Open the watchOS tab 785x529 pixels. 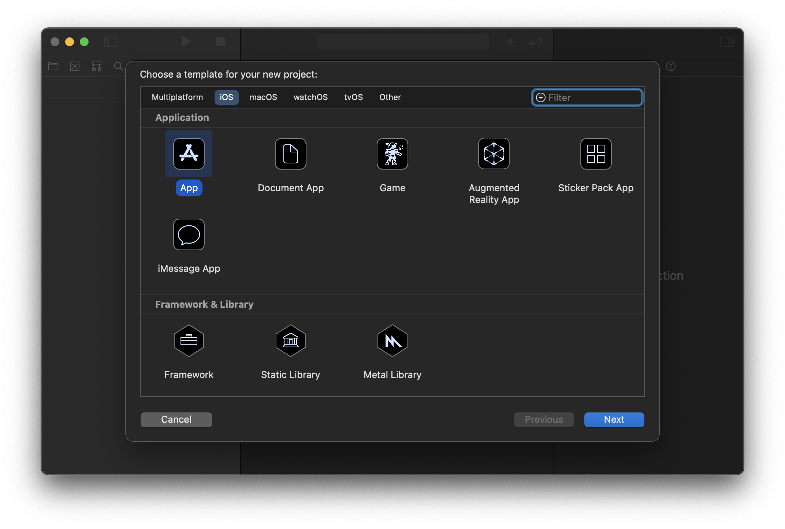coord(310,97)
